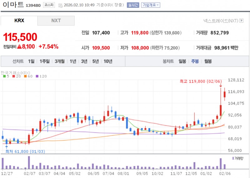The height and width of the screenshot is (178, 250).
Task: Click the 저가 value 108,000
Action: tap(140, 48)
